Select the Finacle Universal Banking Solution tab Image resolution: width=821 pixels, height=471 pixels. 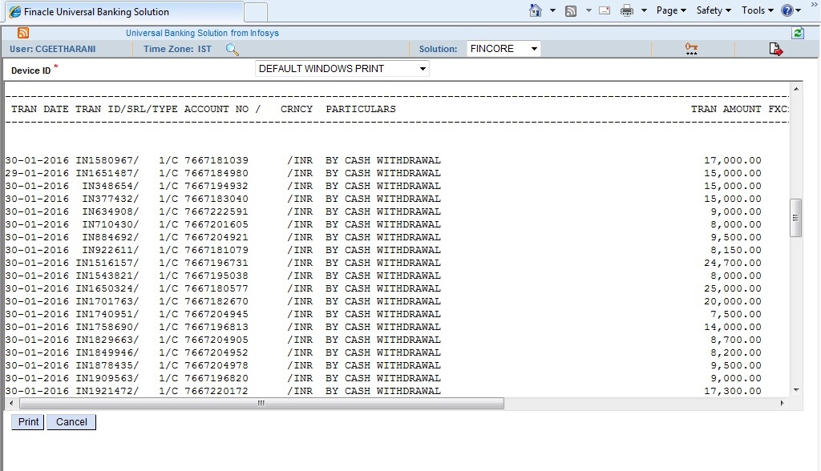[x=120, y=12]
